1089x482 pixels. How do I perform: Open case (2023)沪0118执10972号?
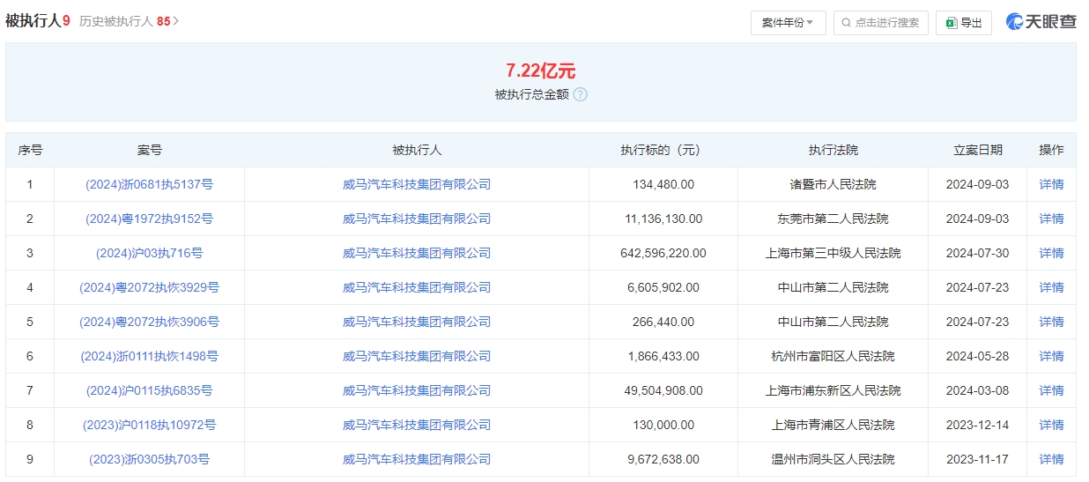coord(149,425)
